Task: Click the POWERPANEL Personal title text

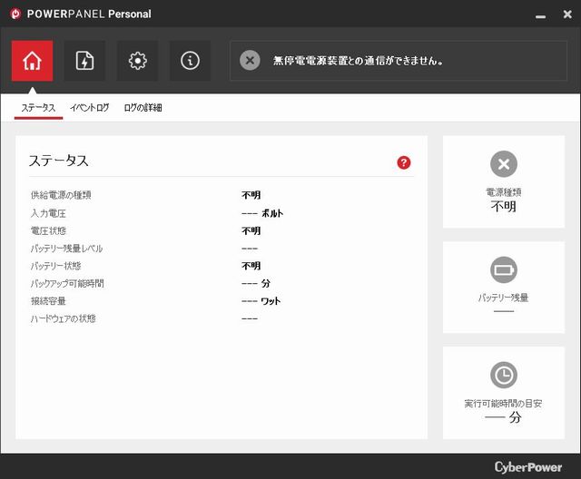Action: 89,15
